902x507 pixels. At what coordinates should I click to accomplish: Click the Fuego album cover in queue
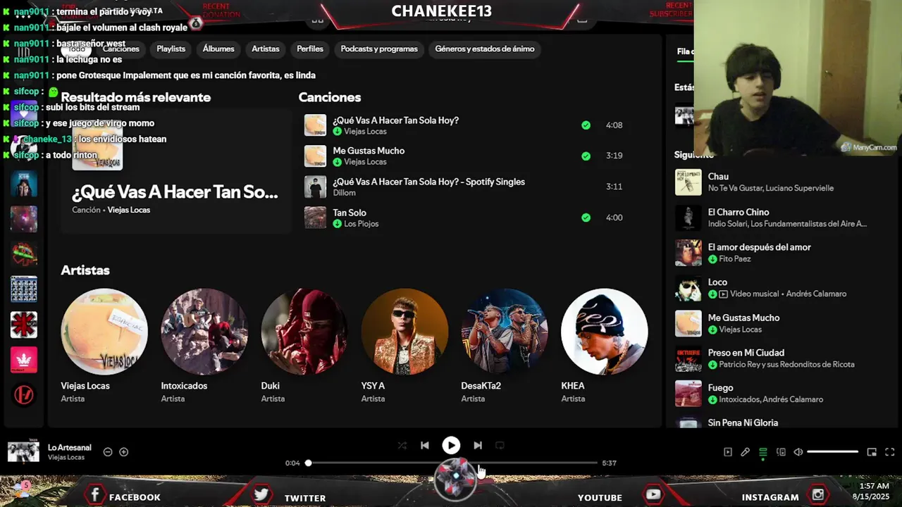688,394
